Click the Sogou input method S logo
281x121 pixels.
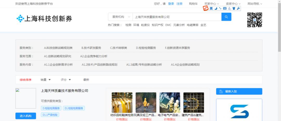[x=206, y=8]
